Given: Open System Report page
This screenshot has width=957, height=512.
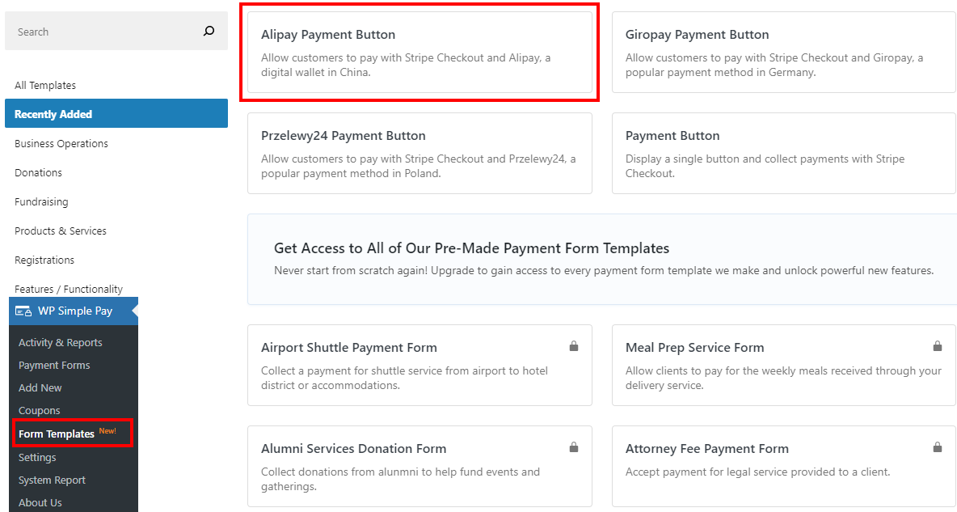Looking at the screenshot, I should tap(52, 480).
